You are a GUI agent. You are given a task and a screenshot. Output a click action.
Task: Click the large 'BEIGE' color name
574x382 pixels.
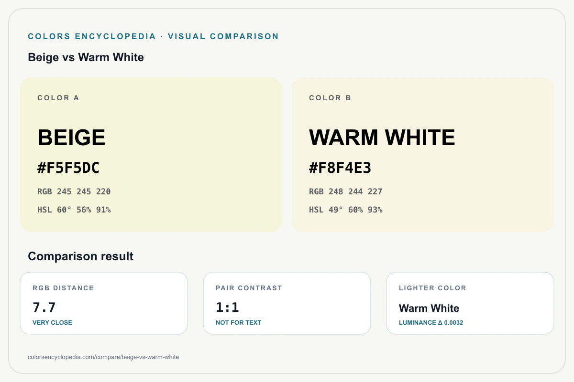[71, 138]
